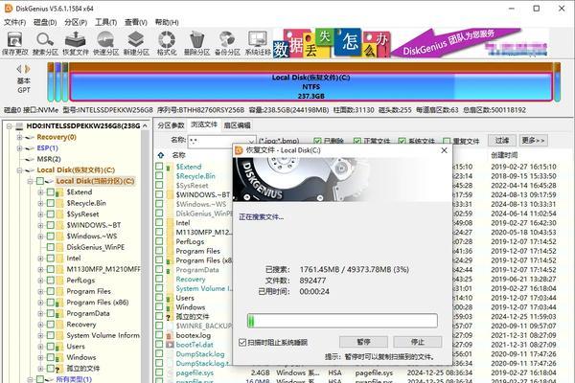The width and height of the screenshot is (575, 383).
Task: Open the 文件(F) menu
Action: 15,22
